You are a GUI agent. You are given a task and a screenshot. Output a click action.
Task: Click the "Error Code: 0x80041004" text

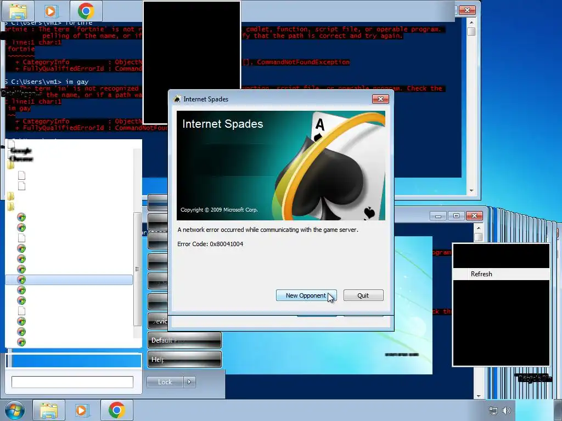pos(210,244)
